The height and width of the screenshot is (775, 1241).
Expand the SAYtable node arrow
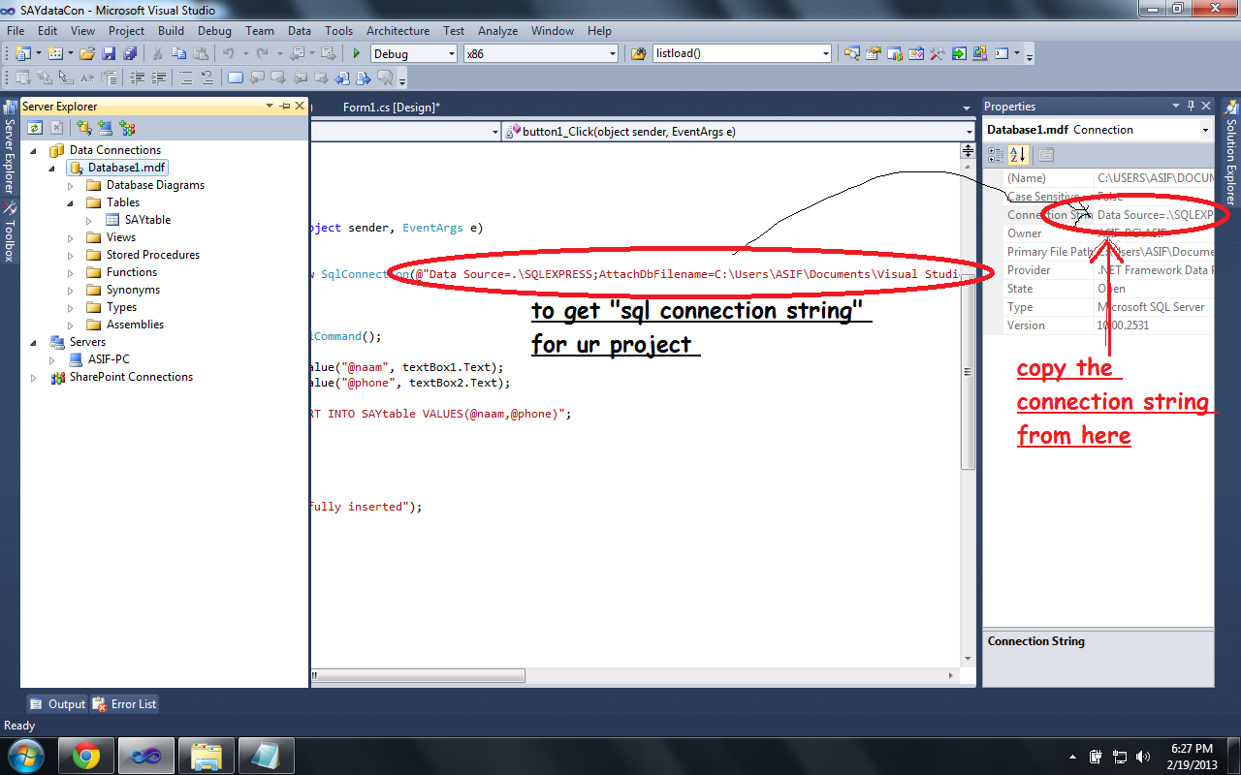89,220
